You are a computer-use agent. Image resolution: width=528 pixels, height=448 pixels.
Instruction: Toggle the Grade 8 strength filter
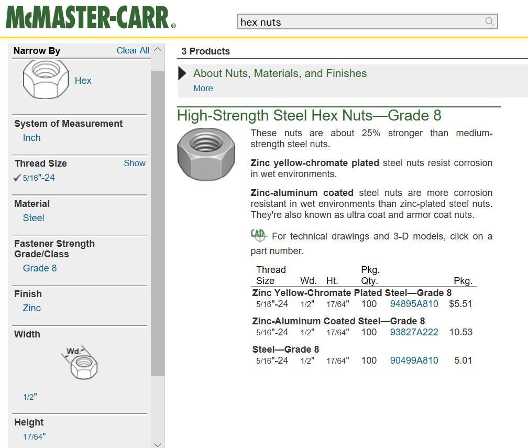coord(40,268)
